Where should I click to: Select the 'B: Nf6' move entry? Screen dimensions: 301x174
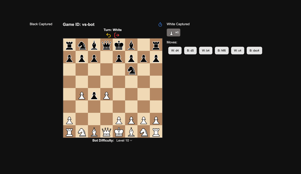point(222,50)
